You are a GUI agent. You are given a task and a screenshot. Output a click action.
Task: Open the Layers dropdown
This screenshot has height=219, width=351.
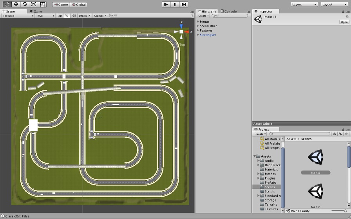[304, 4]
